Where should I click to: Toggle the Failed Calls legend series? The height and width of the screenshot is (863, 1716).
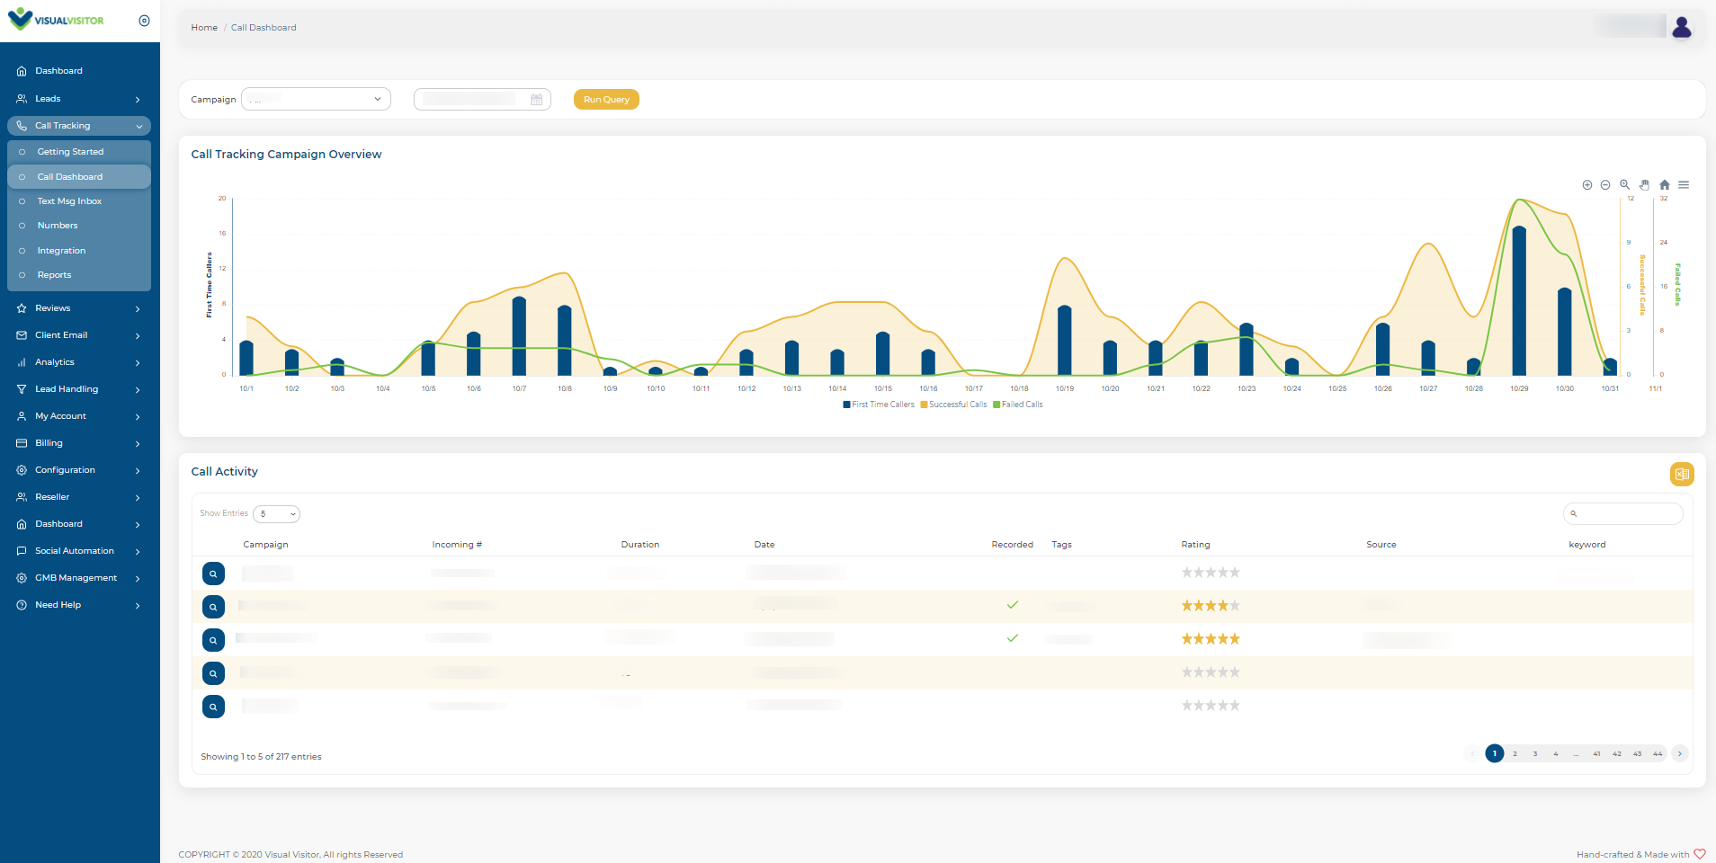[1018, 405]
